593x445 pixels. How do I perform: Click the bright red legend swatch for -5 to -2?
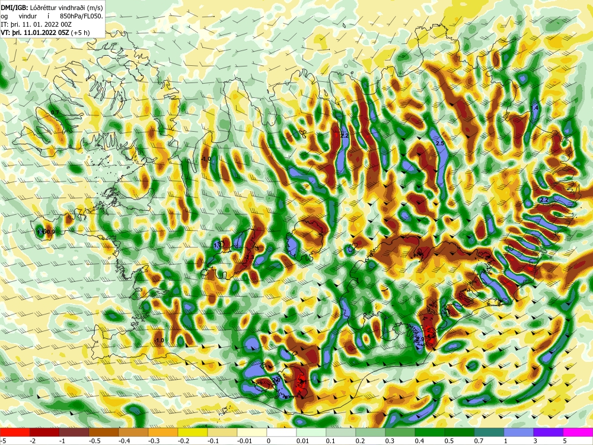(15, 432)
